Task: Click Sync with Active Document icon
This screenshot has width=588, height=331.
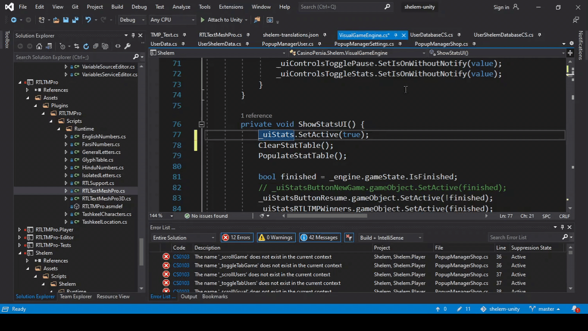Action: (x=76, y=46)
